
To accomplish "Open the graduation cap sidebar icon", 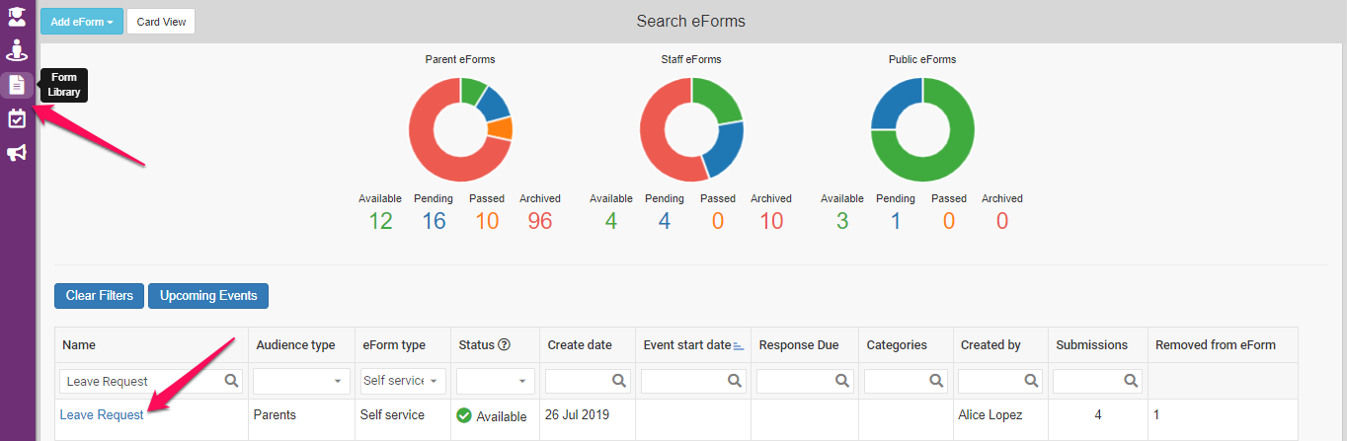I will [x=17, y=17].
